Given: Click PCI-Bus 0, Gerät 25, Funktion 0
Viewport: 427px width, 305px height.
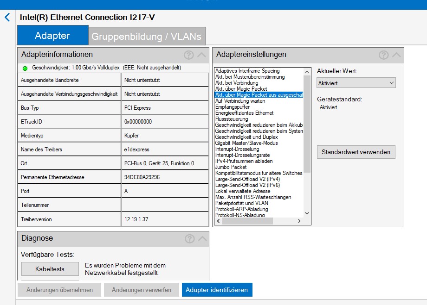Looking at the screenshot, I should pos(159,163).
